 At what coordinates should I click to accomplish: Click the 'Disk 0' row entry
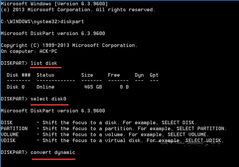click(15, 87)
